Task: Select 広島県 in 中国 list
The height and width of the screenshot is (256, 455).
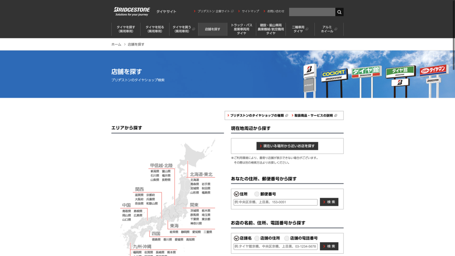Action: [x=138, y=216]
